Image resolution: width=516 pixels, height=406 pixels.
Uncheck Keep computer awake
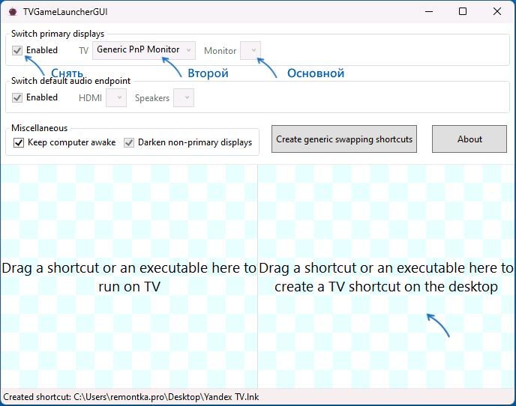tap(19, 142)
